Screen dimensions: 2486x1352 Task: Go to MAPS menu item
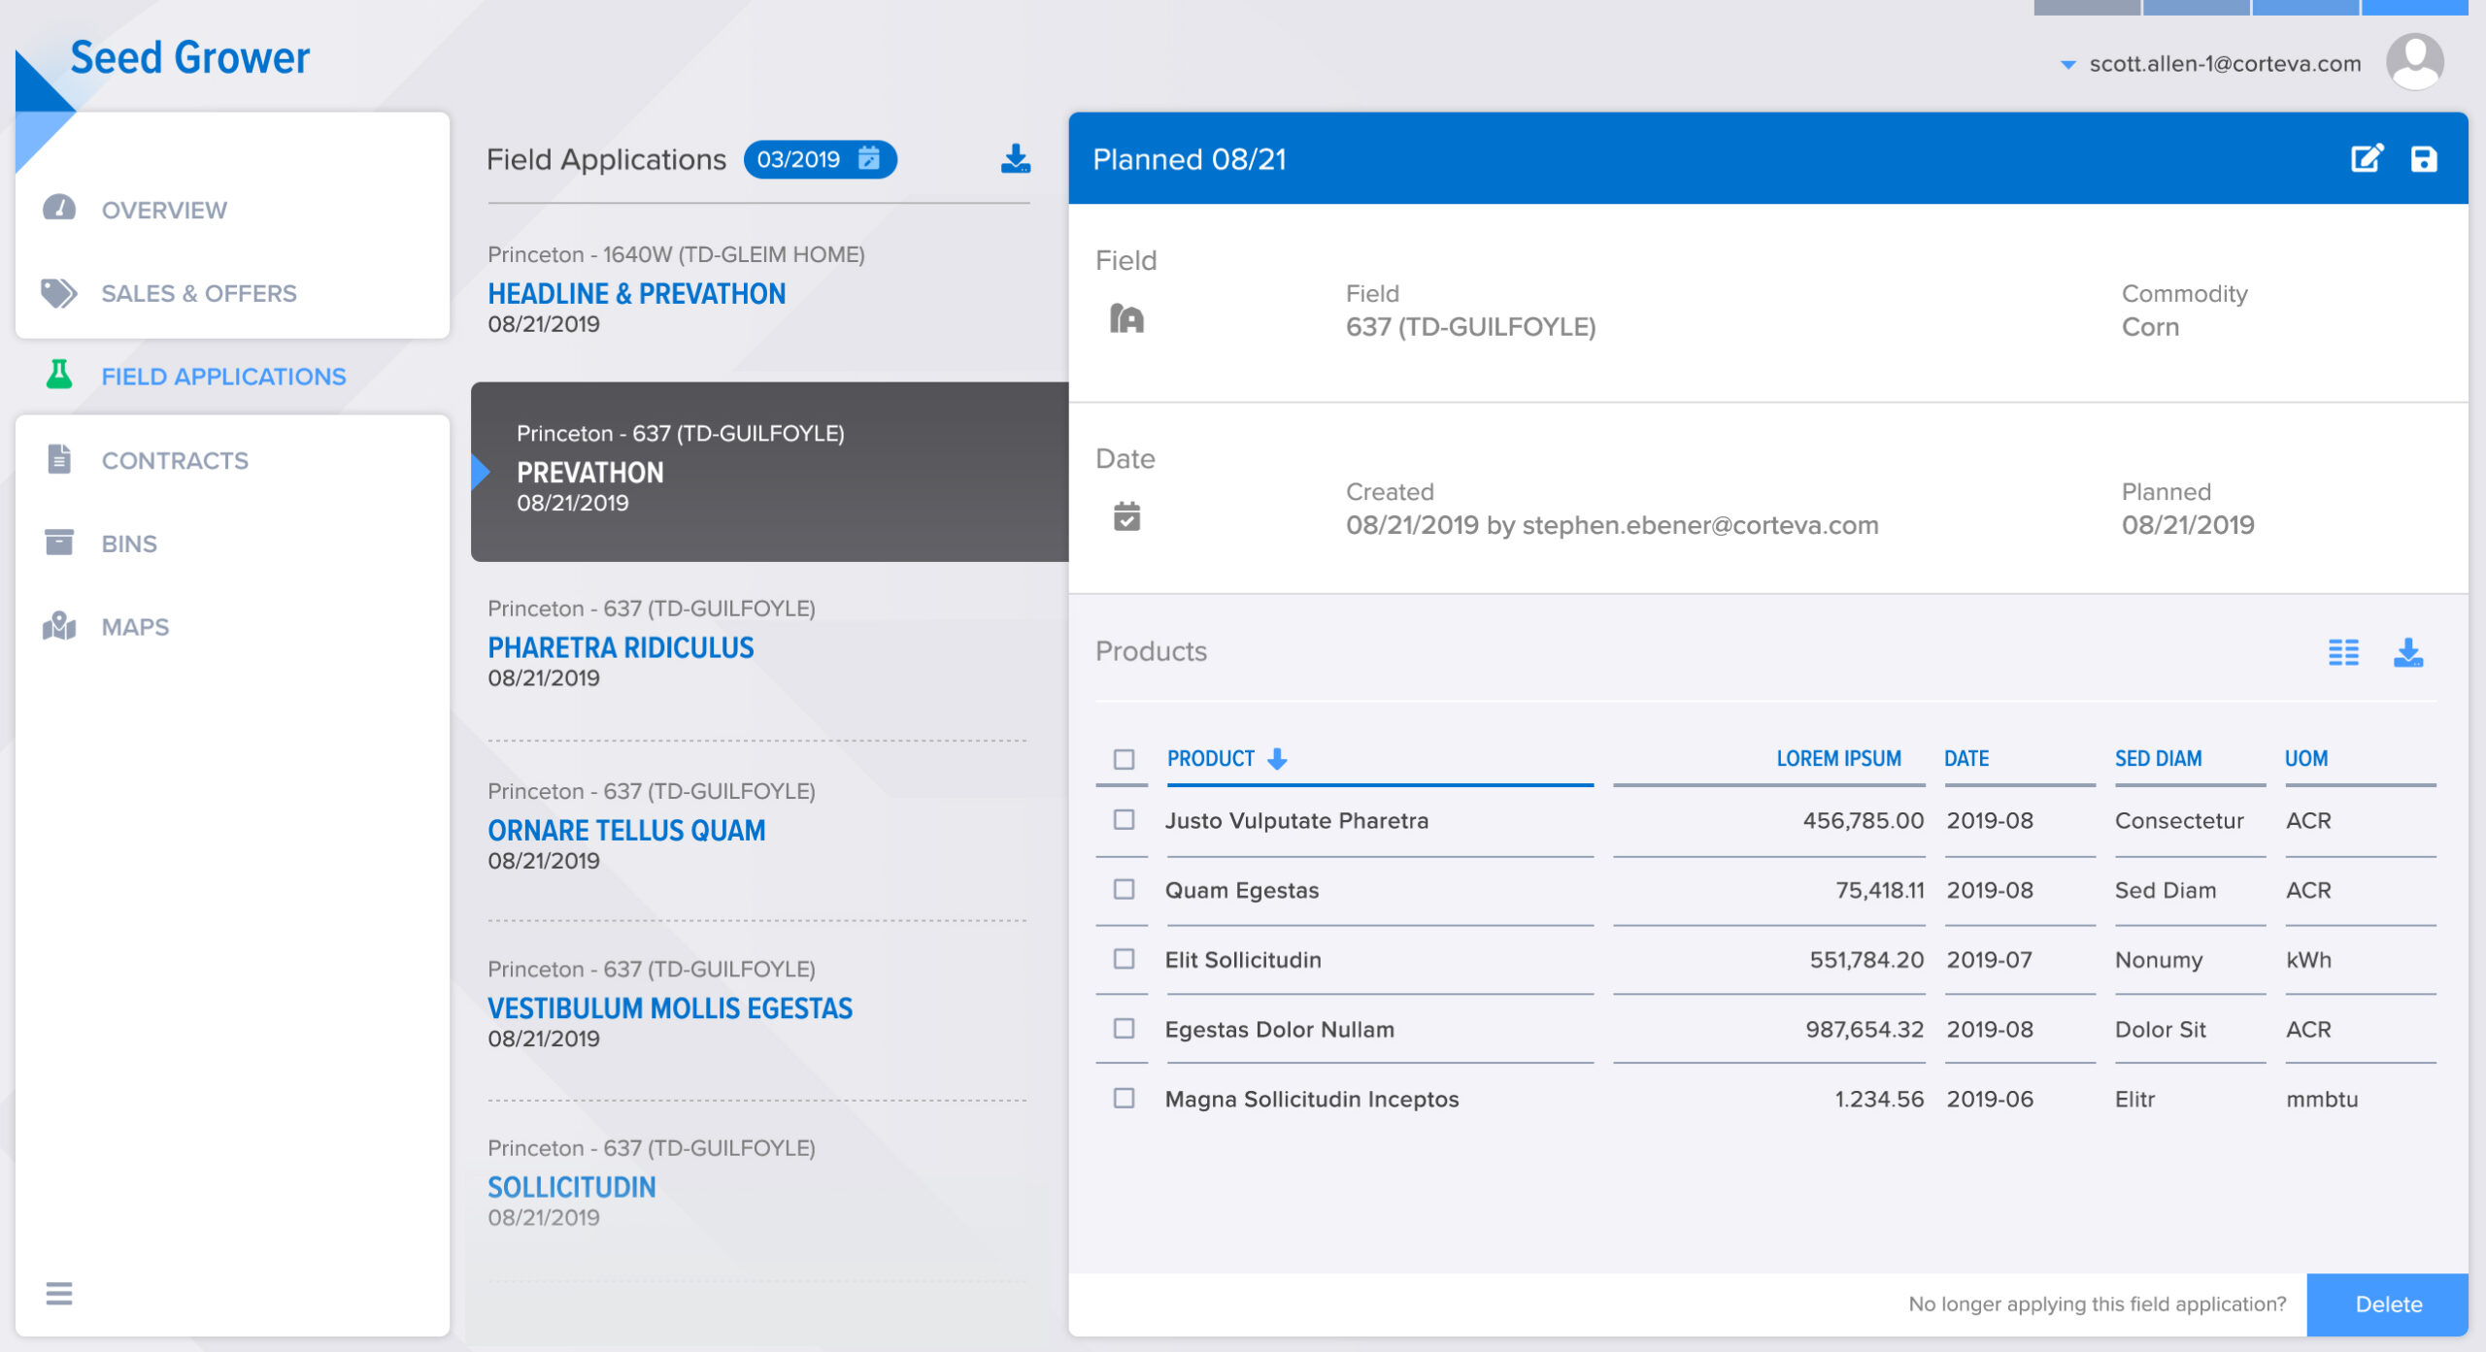coord(135,627)
